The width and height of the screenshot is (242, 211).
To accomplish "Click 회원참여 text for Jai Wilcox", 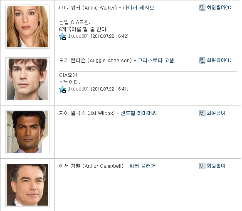I will tap(216, 113).
